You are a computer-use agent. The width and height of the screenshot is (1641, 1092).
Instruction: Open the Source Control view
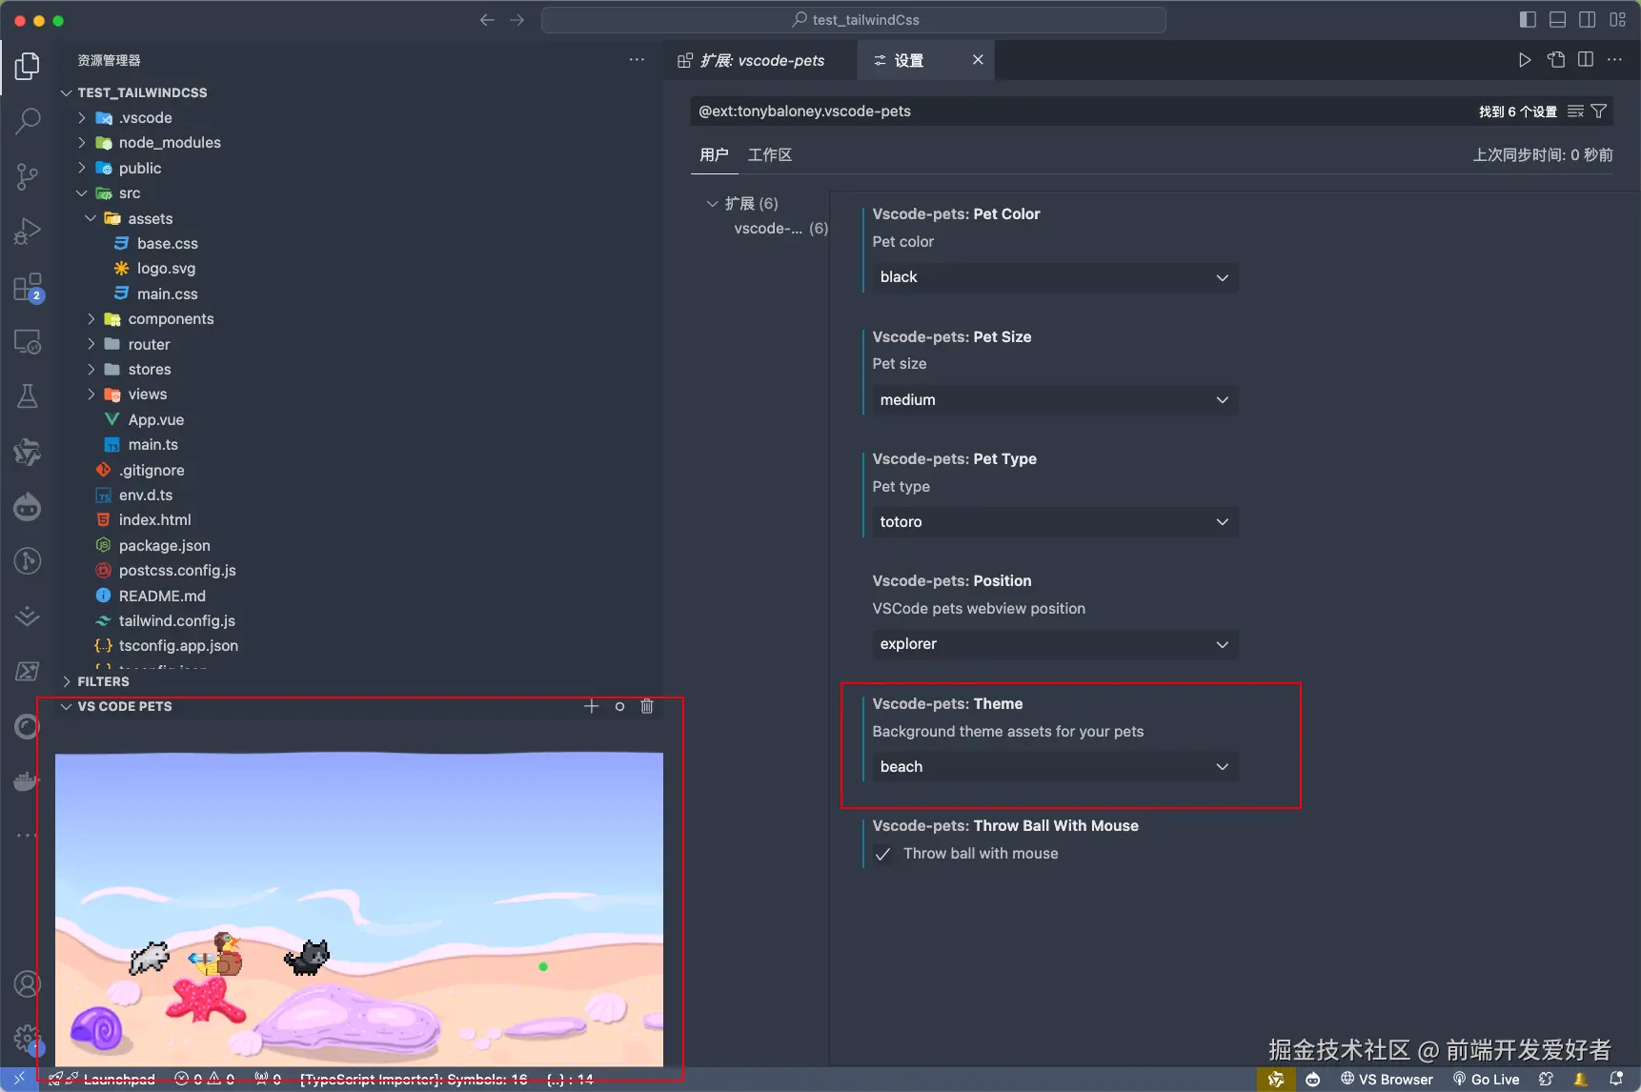[28, 176]
